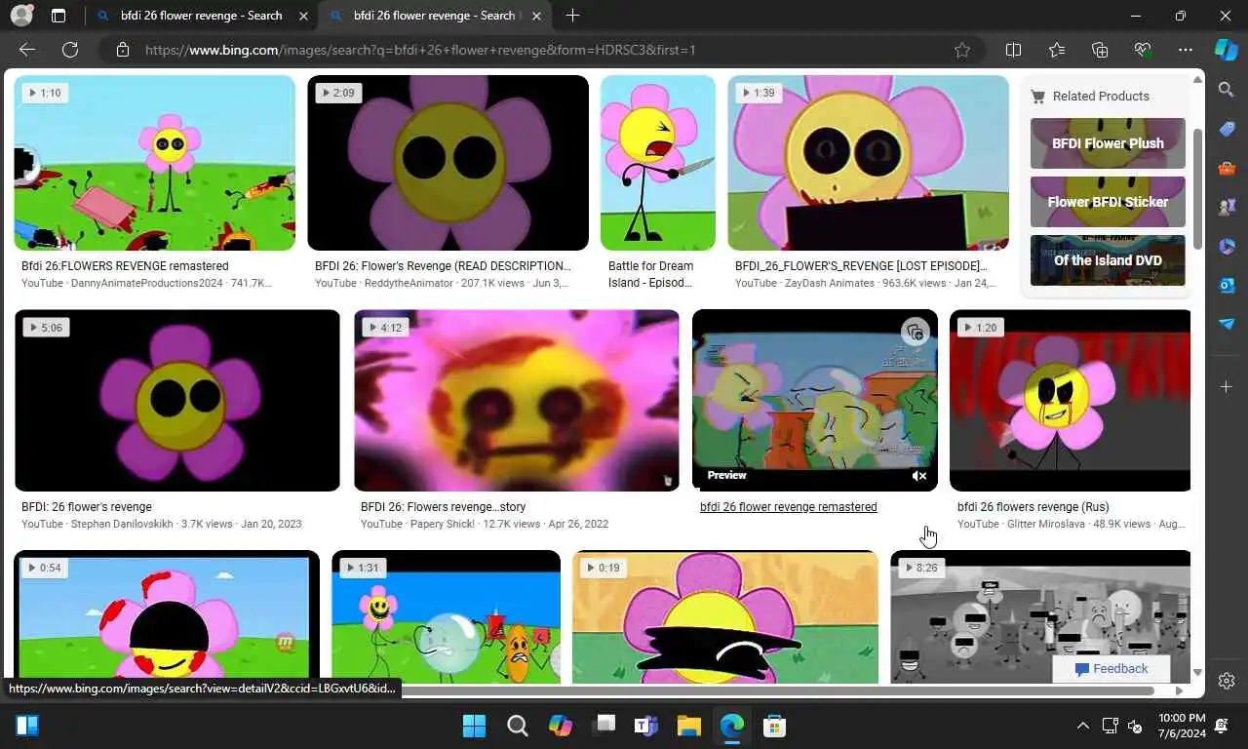View site information padlock icon
Image resolution: width=1248 pixels, height=749 pixels.
pyautogui.click(x=122, y=50)
